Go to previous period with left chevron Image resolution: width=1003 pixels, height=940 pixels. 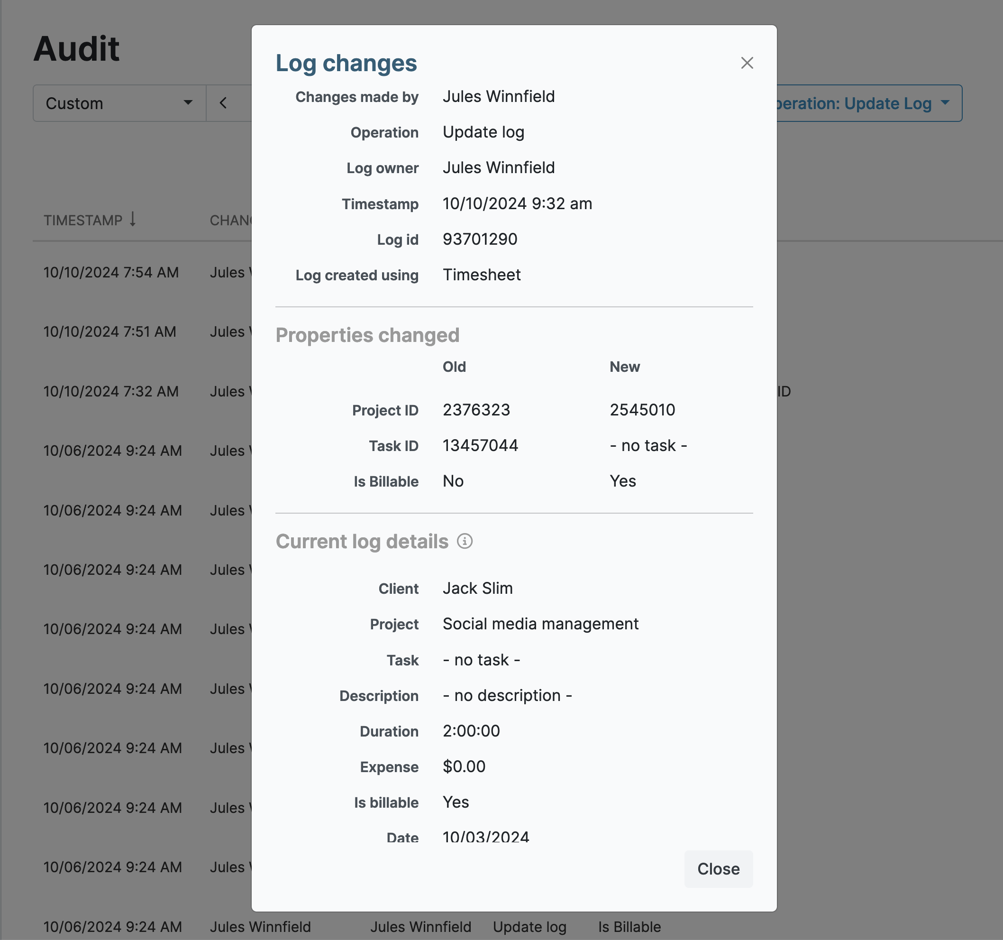(224, 103)
